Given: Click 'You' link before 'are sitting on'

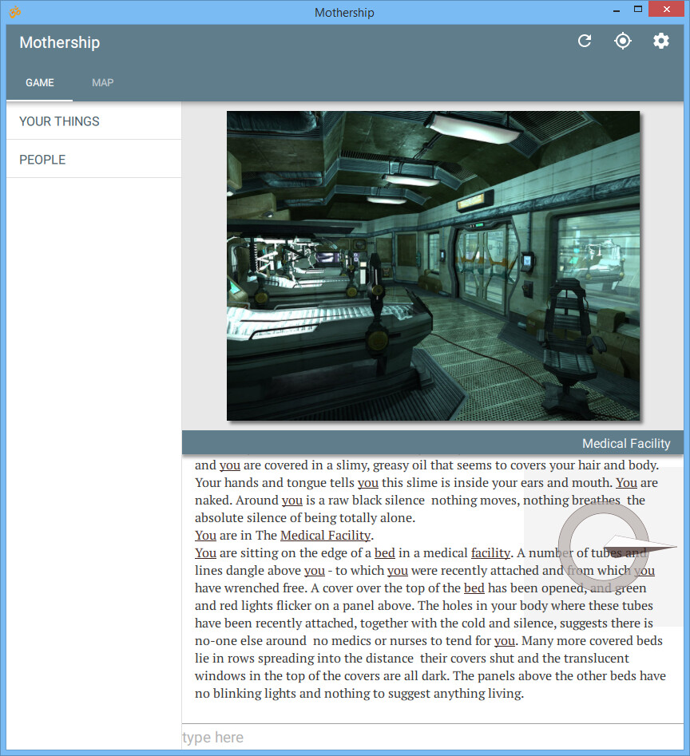Looking at the screenshot, I should (x=205, y=553).
